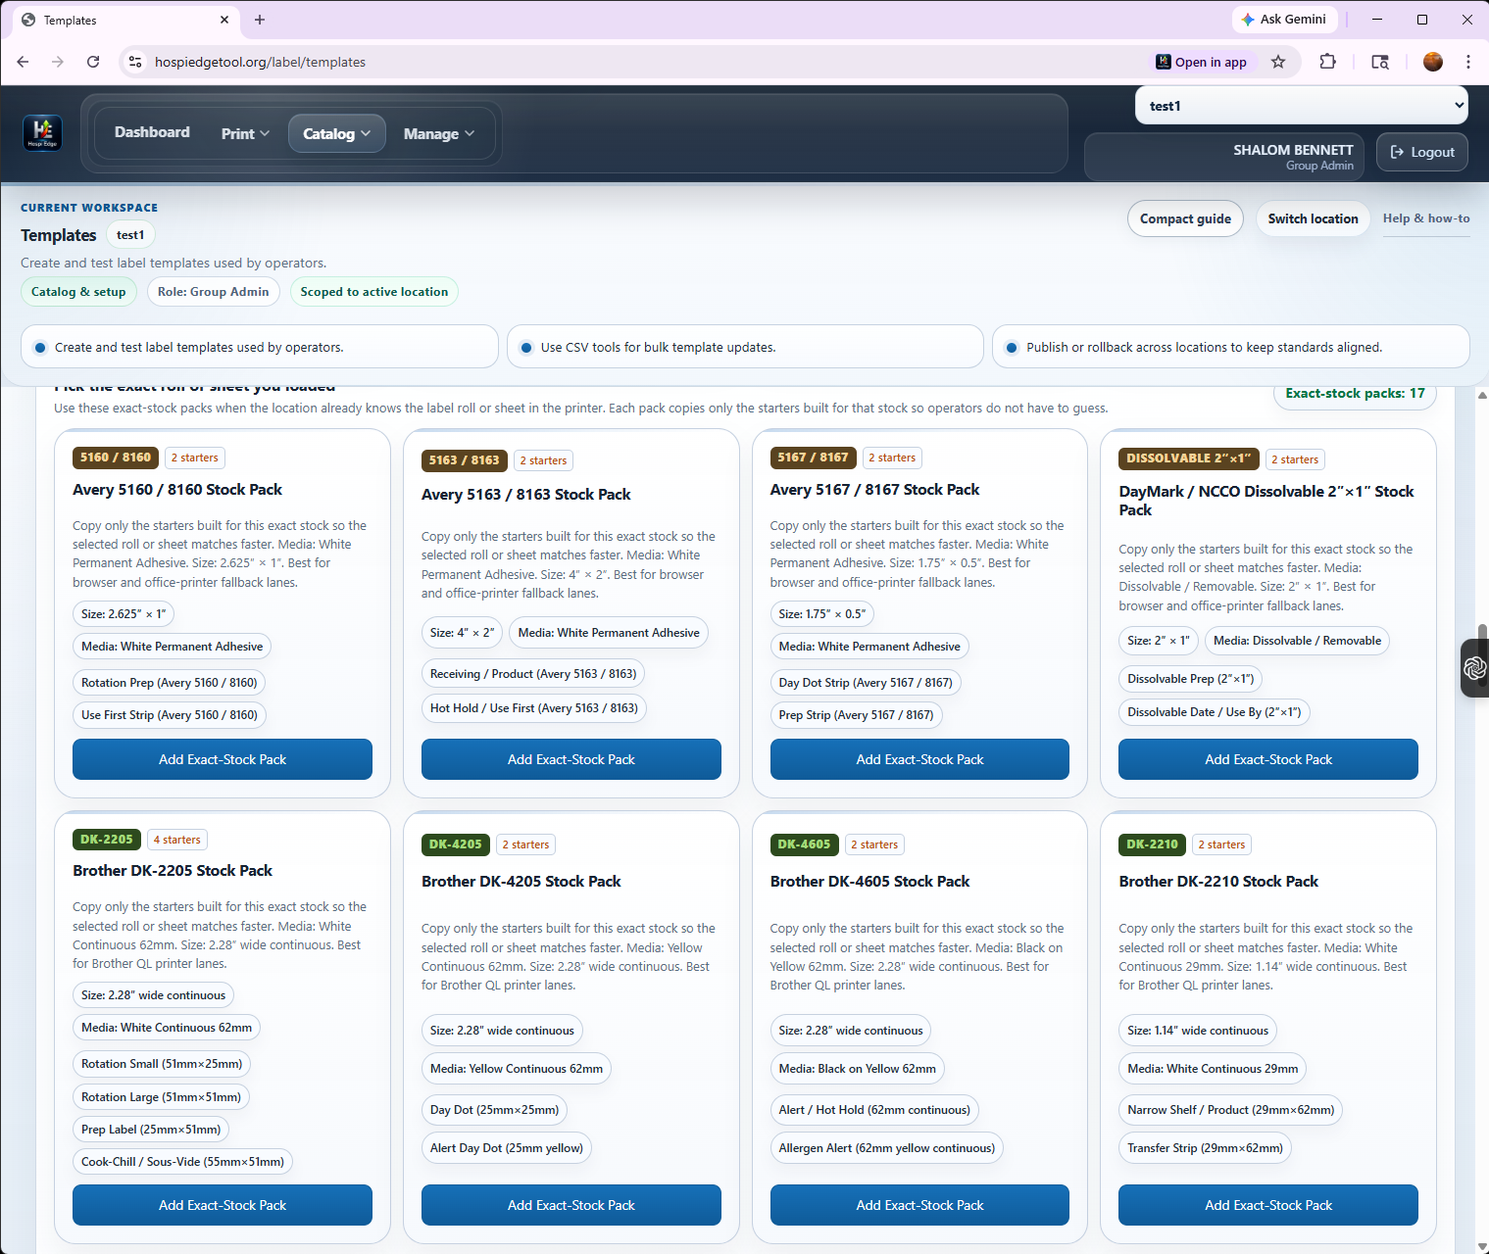
Task: Click the DISSOLVABLE 2"×1" stock badge
Action: 1188,458
